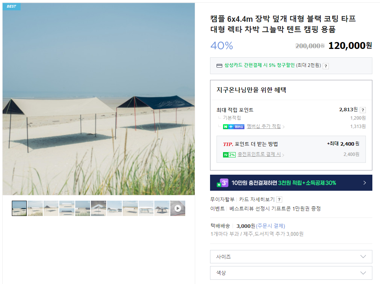
Task: Click the N+ 멤버십 badge icon
Action: [234, 127]
